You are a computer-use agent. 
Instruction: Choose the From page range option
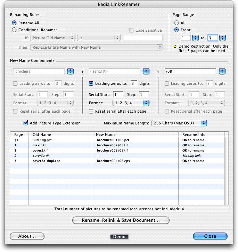click(x=177, y=30)
